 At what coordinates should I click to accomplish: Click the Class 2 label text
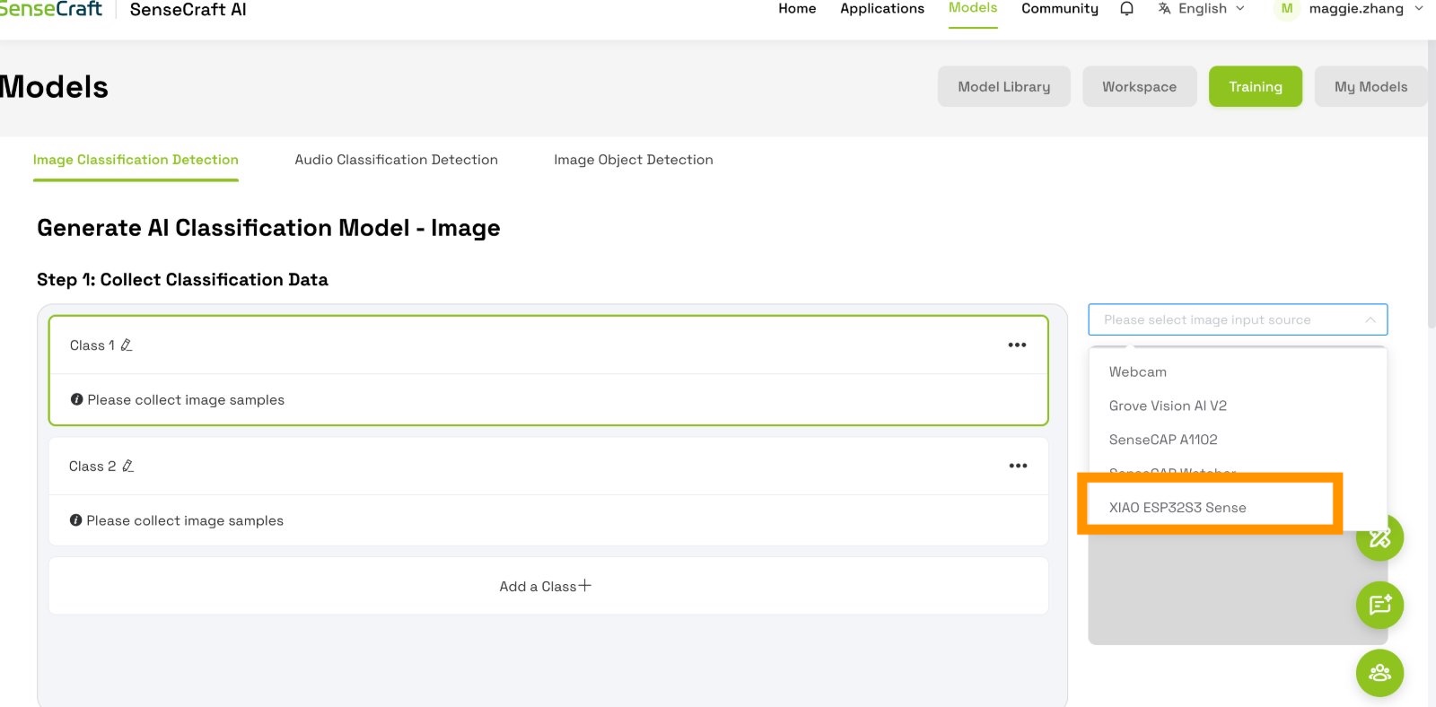[92, 467]
